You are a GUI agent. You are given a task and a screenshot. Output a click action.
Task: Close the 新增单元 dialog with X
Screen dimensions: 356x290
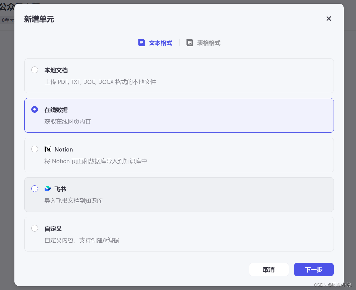(329, 19)
